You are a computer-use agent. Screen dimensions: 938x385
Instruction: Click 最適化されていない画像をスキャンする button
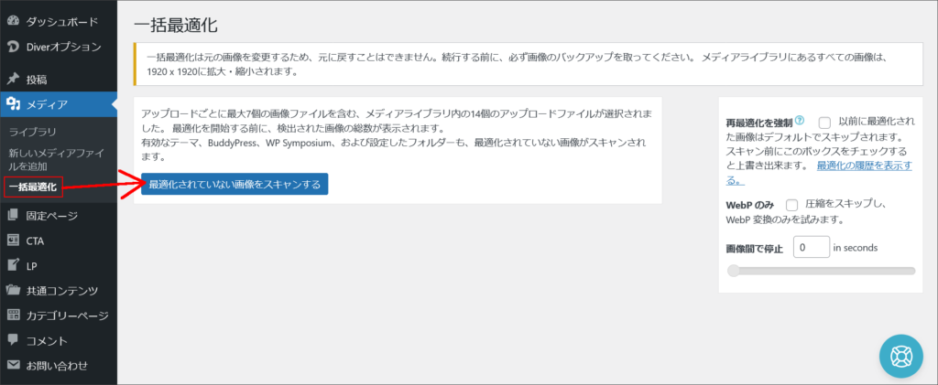point(234,185)
